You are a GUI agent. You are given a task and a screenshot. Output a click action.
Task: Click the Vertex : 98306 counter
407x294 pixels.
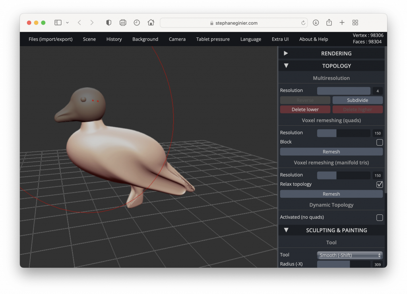pos(368,35)
